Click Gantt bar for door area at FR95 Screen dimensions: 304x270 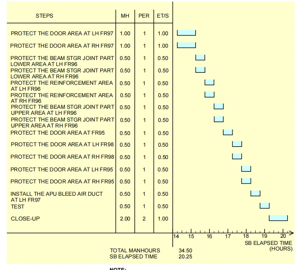coord(228,132)
